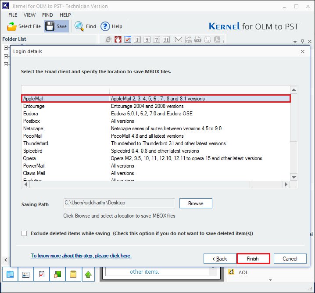
Task: Expand the first Folder List tree node
Action: coord(6,48)
